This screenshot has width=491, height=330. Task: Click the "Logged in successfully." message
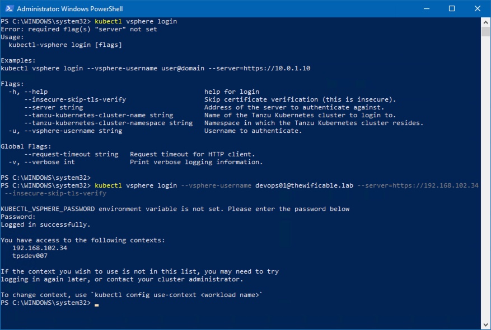[45, 224]
